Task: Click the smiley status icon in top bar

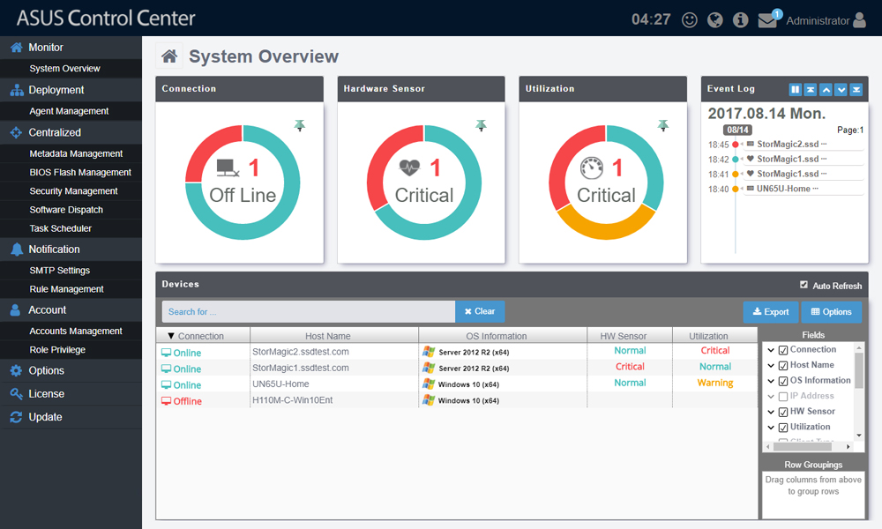Action: tap(689, 19)
